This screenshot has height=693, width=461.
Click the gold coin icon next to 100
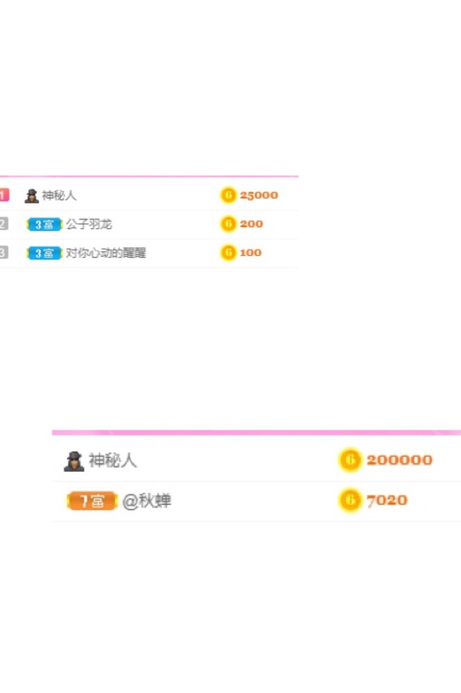tap(228, 252)
